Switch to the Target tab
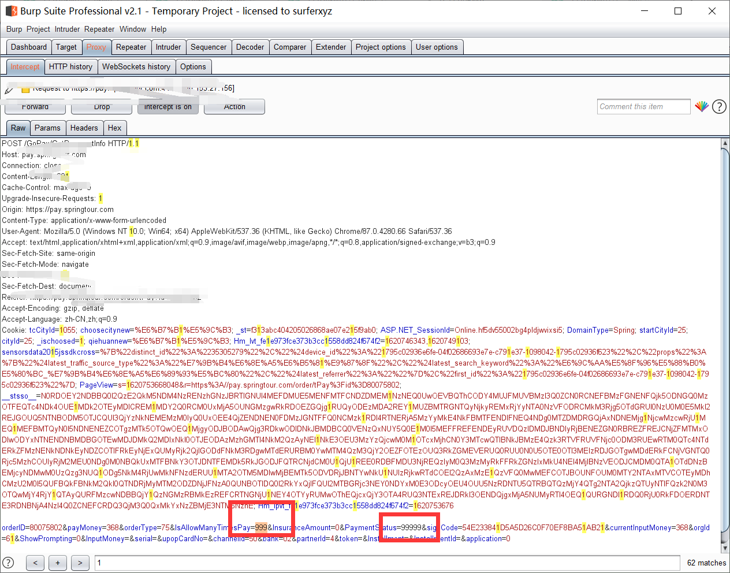730x573 pixels. 66,47
